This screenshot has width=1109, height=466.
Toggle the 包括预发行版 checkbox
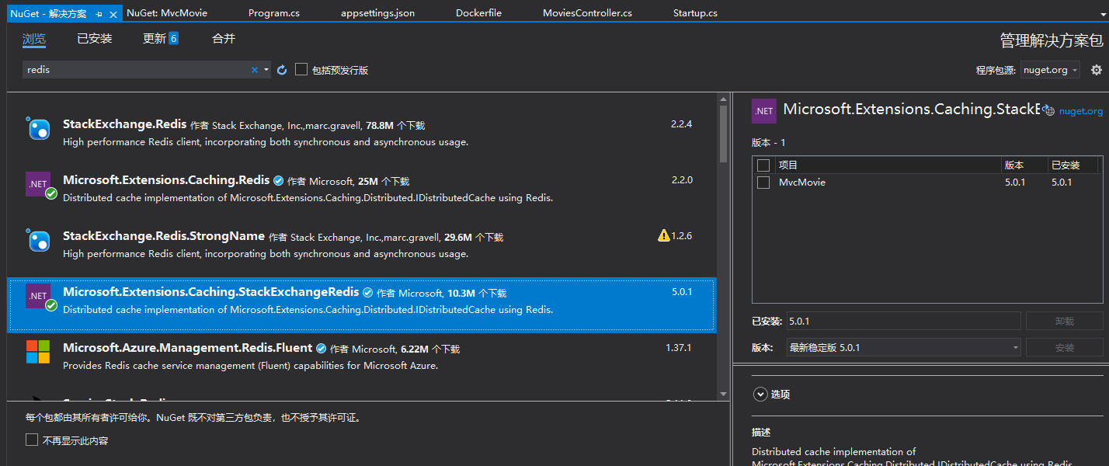click(x=301, y=70)
